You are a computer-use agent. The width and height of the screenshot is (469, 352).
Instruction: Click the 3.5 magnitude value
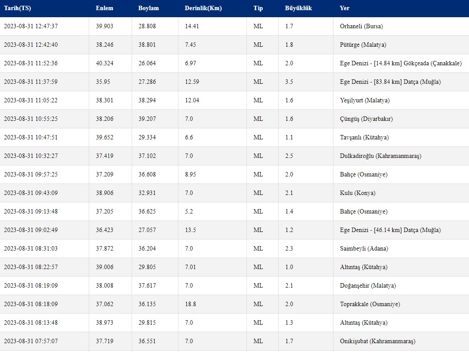pos(289,82)
